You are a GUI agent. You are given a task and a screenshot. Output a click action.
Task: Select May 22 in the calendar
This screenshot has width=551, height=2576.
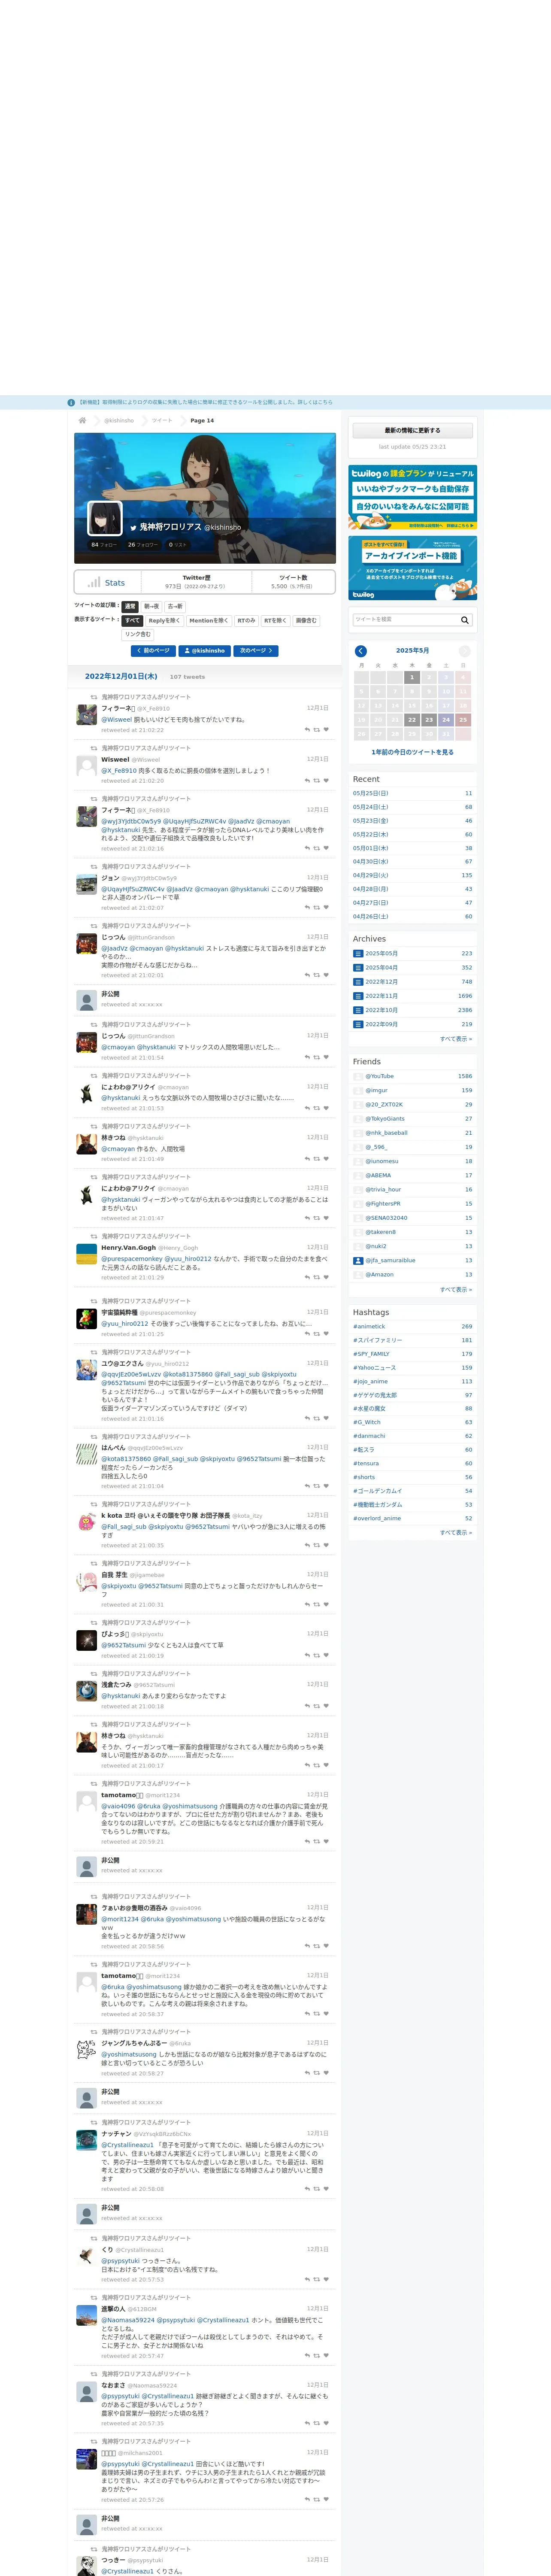[412, 719]
